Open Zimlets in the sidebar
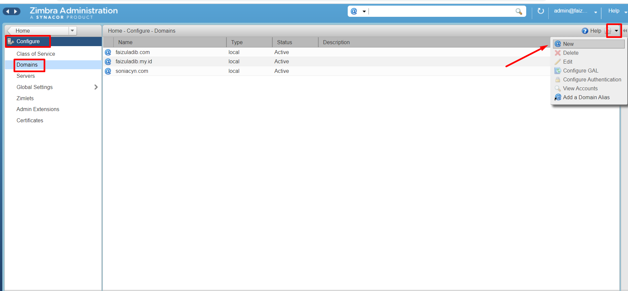Screen dimensions: 628x291 pyautogui.click(x=25, y=98)
